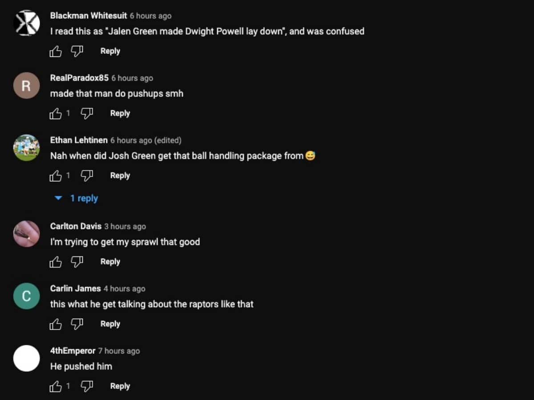
Task: Dislike Carlin James's comment
Action: [x=77, y=324]
